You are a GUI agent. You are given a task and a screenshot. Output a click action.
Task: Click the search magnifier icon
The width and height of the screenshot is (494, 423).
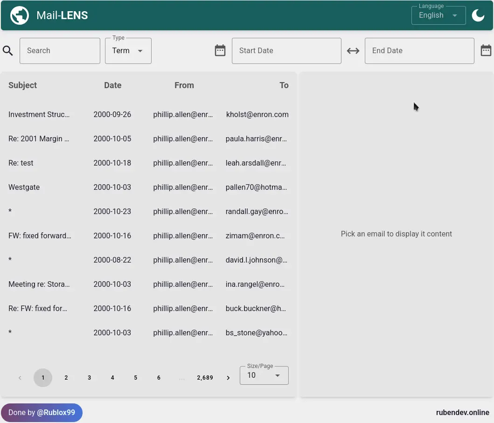point(7,51)
